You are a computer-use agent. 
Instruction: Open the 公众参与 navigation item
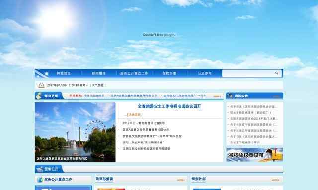pyautogui.click(x=205, y=74)
